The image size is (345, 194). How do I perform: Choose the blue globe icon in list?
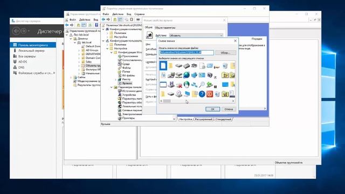[187, 75]
